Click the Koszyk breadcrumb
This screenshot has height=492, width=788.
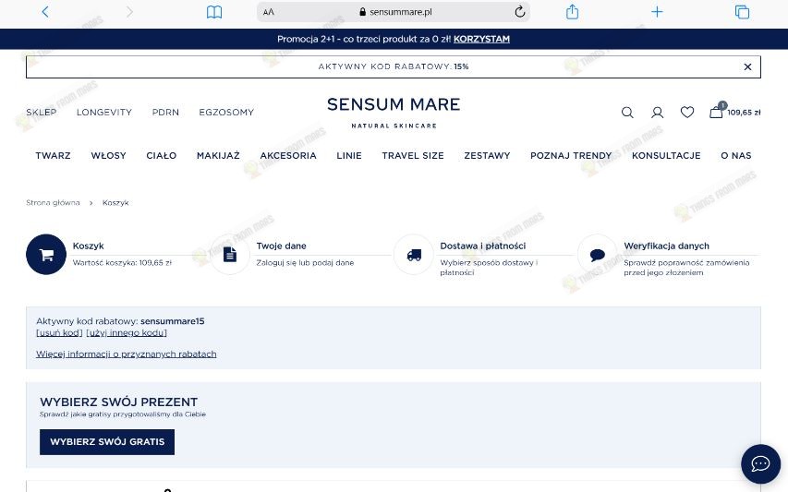tap(115, 203)
